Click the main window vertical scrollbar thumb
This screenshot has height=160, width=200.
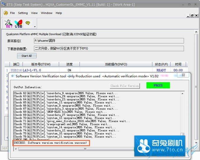[196, 87]
